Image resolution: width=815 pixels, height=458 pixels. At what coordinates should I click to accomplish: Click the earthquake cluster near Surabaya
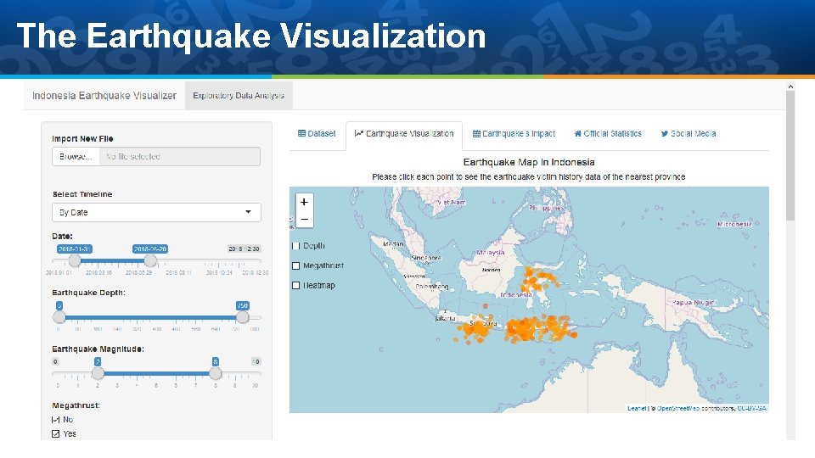click(x=476, y=330)
